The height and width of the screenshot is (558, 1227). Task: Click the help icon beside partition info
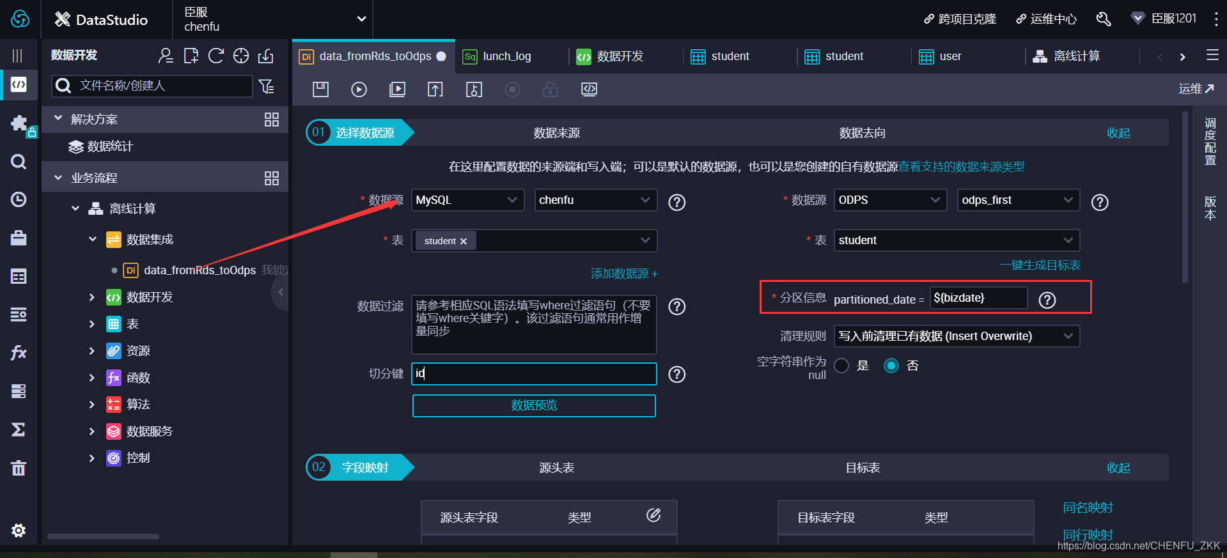1047,300
